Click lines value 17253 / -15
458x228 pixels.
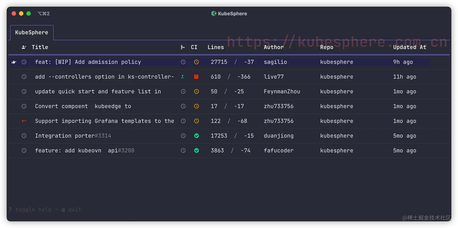tap(232, 136)
